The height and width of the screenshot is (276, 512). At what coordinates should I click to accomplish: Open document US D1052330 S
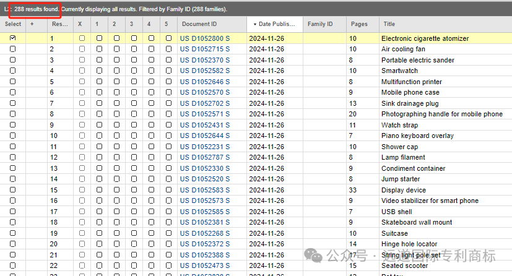(x=205, y=168)
